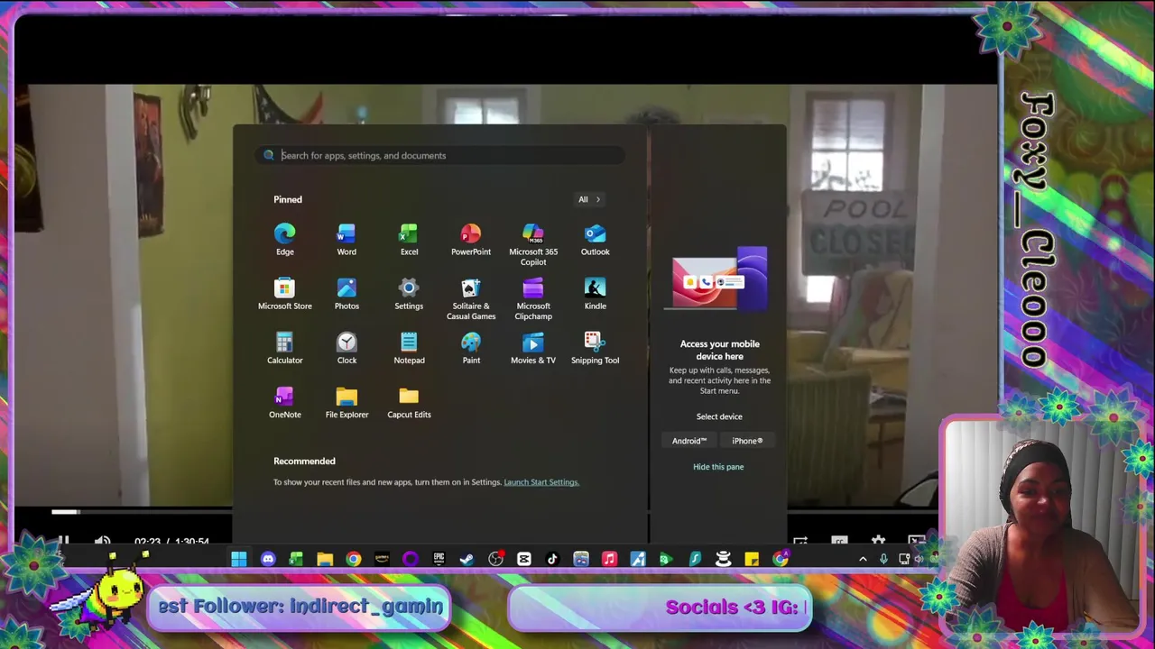The height and width of the screenshot is (649, 1155).
Task: Open Steam from the taskbar
Action: point(467,559)
